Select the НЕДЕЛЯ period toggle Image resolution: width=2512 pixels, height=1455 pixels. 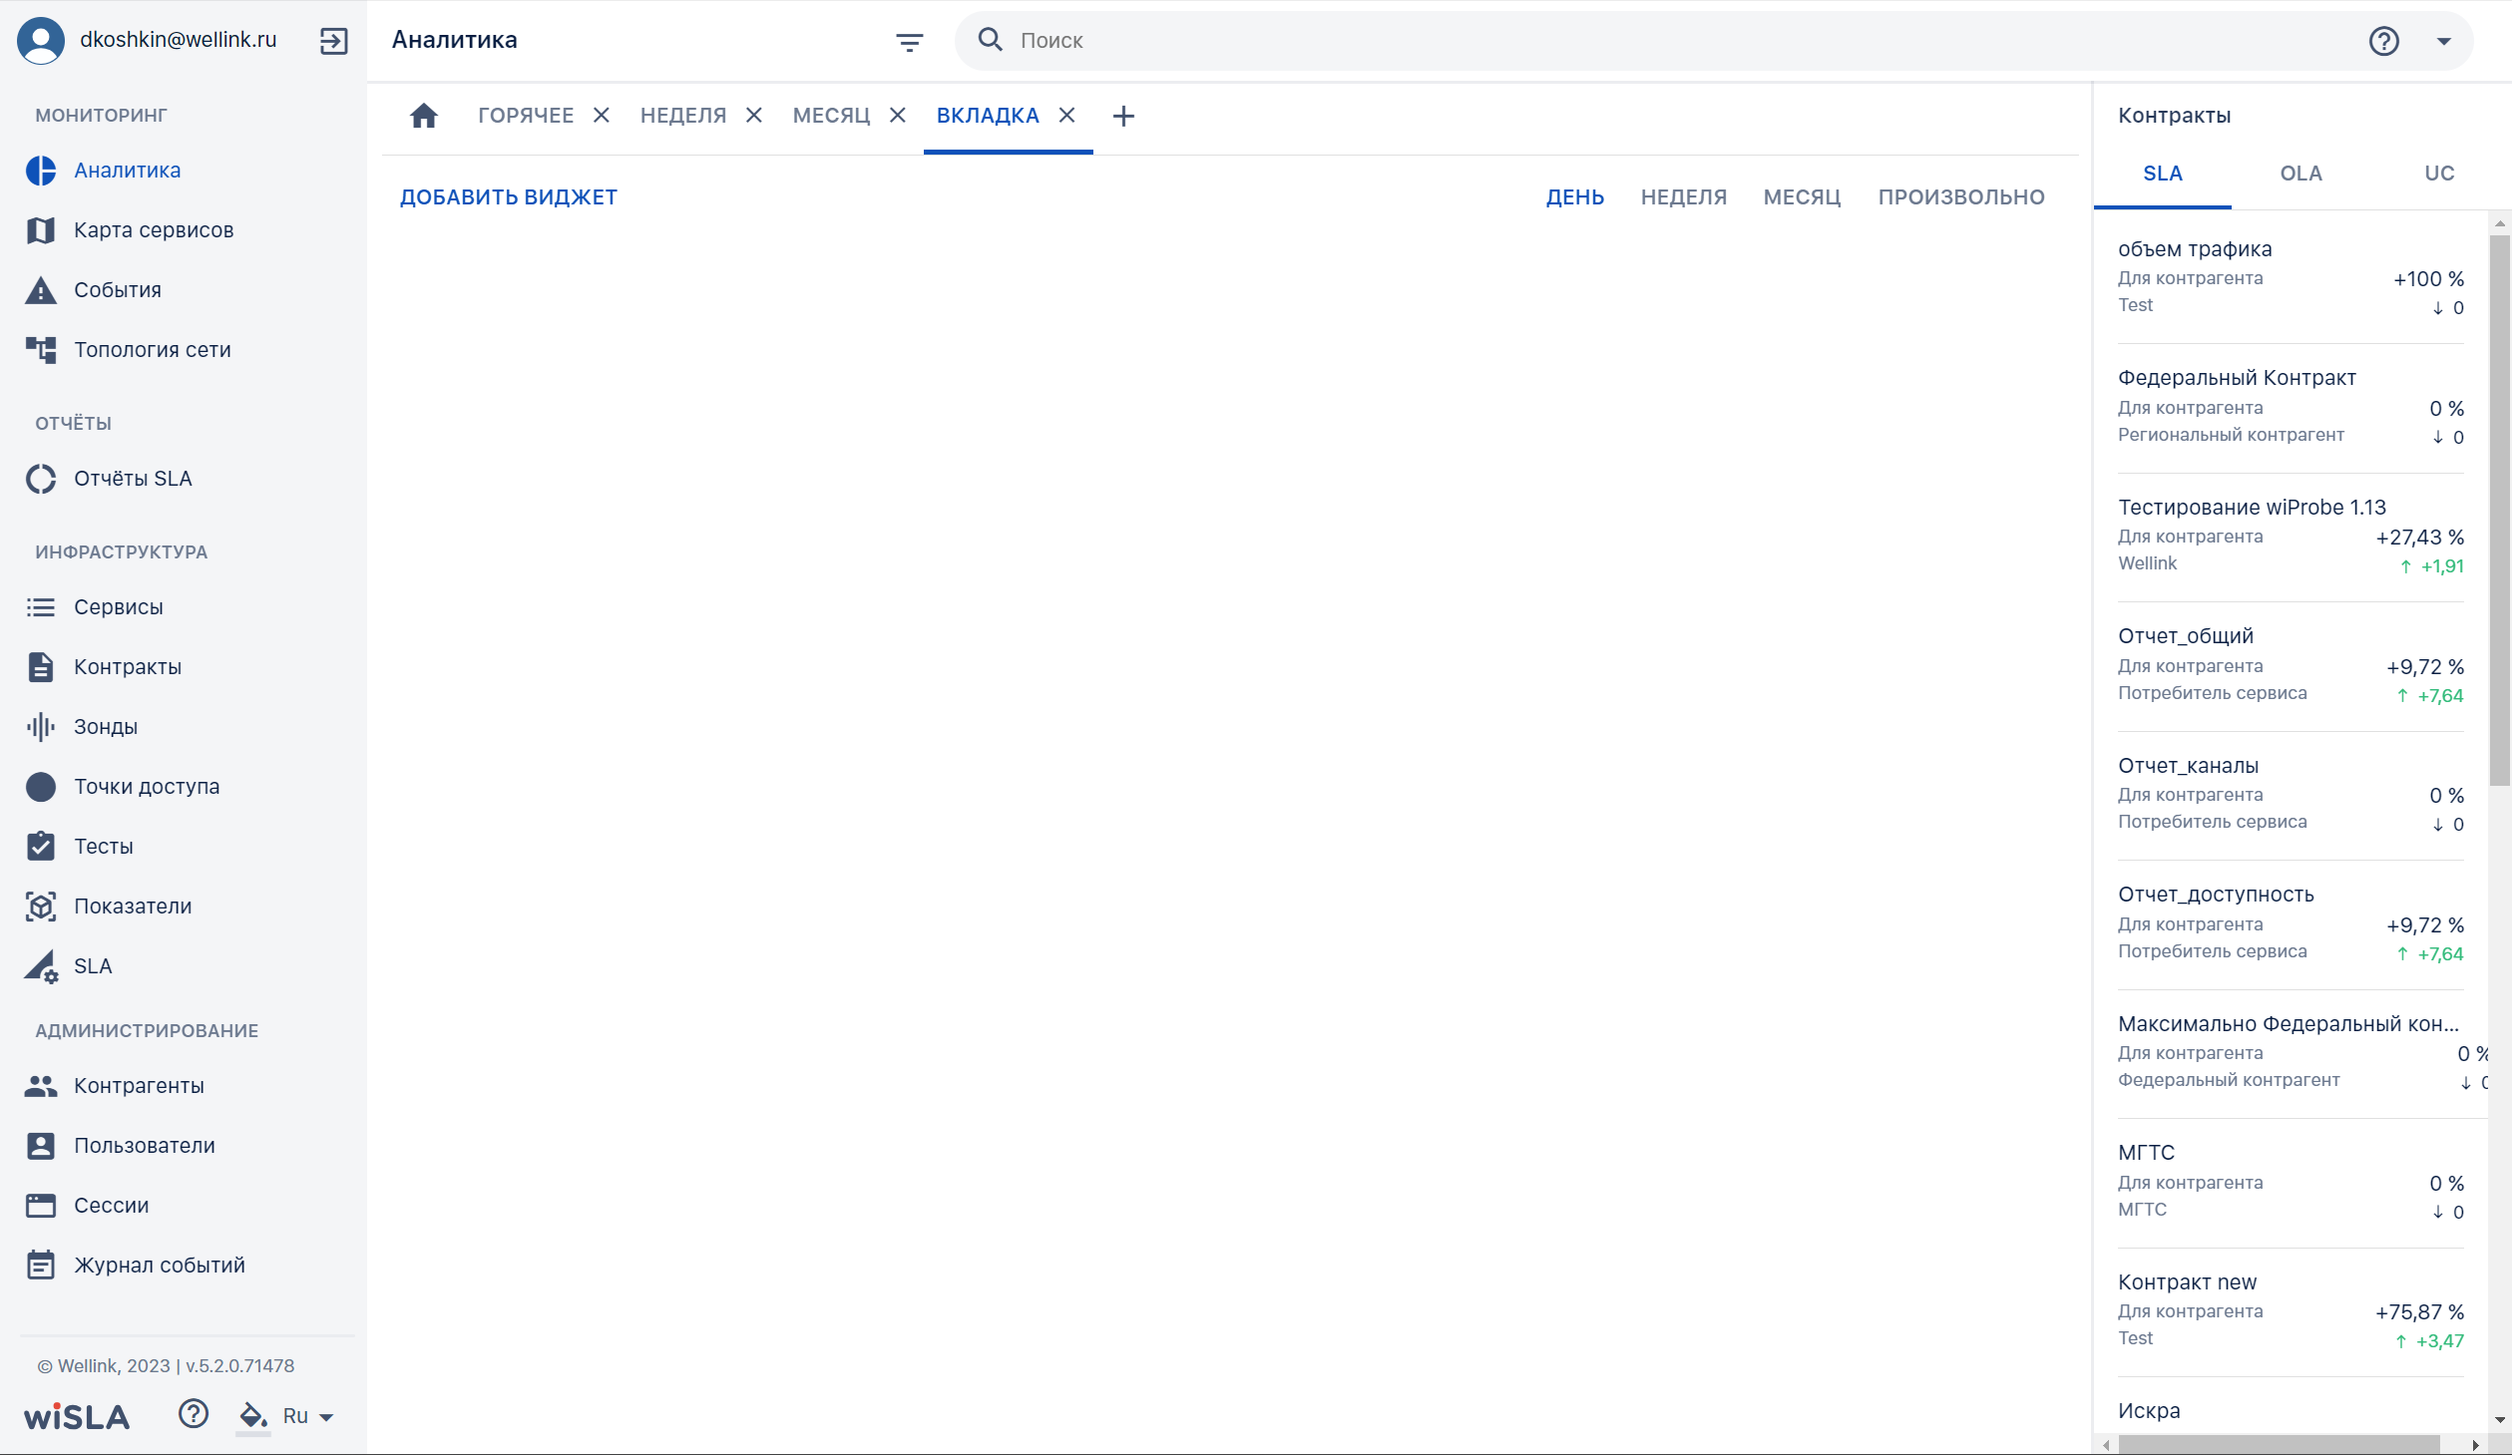(1683, 197)
